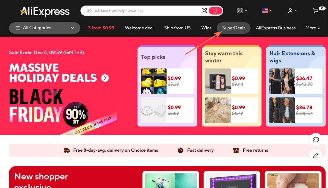Open the US flag language selector
Image resolution: width=328 pixels, height=188 pixels.
[267, 11]
